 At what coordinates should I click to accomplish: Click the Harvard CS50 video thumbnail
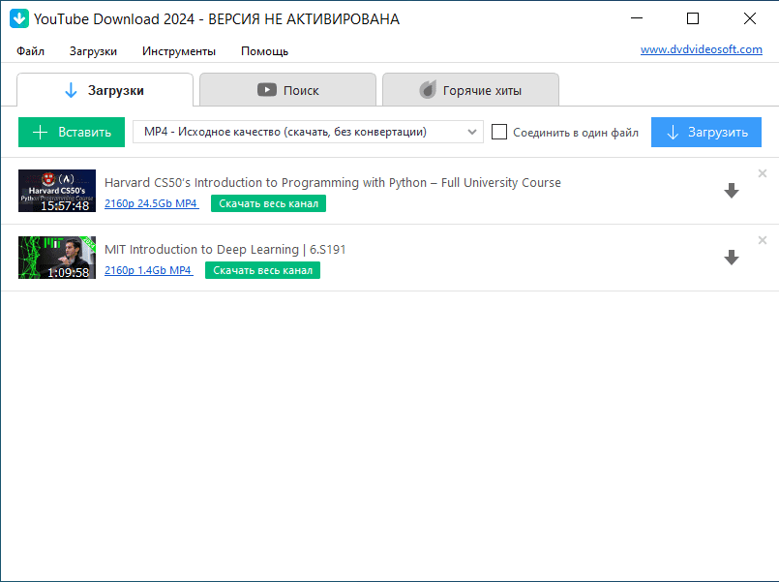pos(57,191)
